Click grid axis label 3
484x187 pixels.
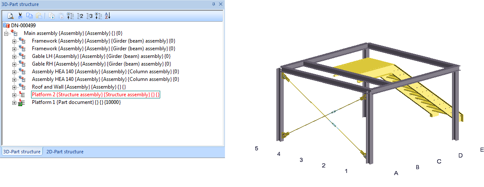point(301,160)
